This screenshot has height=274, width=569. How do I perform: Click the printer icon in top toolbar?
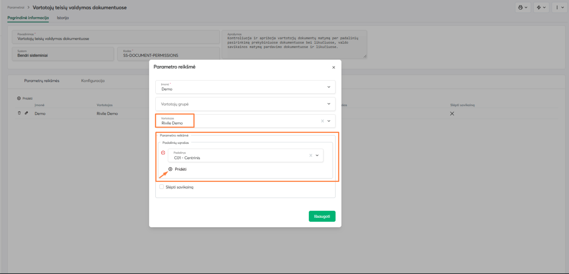point(520,7)
